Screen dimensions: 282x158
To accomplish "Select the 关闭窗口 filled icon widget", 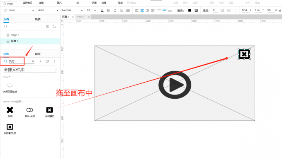I will click(49, 112).
